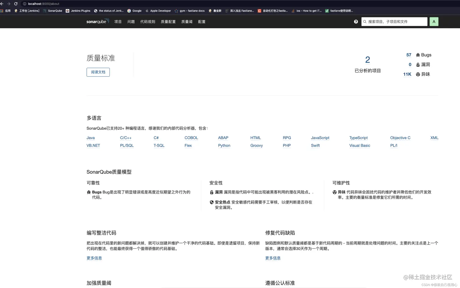Open the PHP language link

click(x=287, y=146)
